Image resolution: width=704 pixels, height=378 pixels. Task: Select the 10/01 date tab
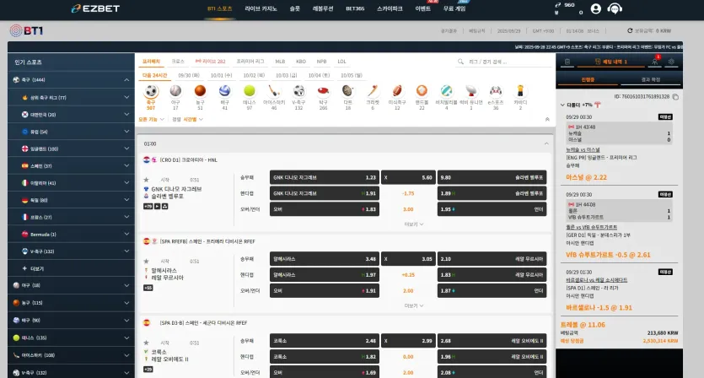pos(221,75)
